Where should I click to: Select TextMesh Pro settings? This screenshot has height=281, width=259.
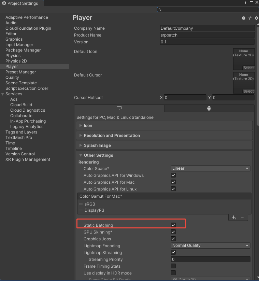coord(19,138)
